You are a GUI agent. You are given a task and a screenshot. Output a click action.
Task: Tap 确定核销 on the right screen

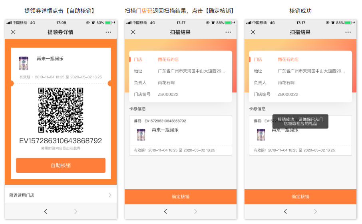tap(300, 196)
